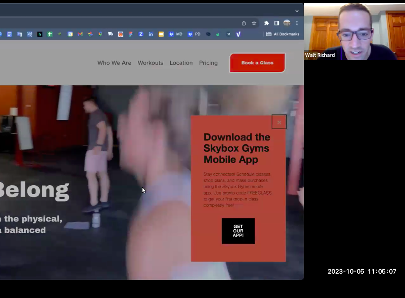Open the Workouts nav link
Viewport: 405px width, 298px height.
point(150,63)
